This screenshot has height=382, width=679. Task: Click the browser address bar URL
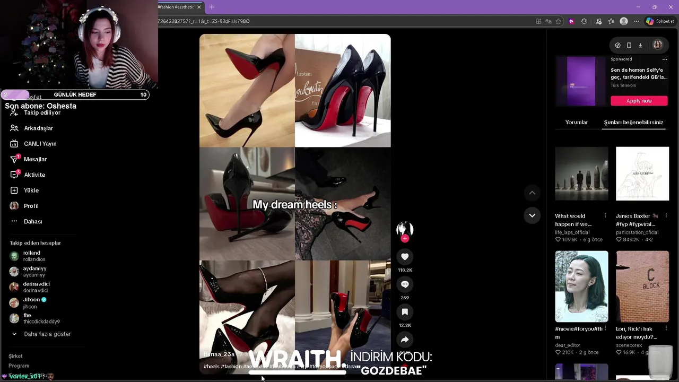coord(204,21)
